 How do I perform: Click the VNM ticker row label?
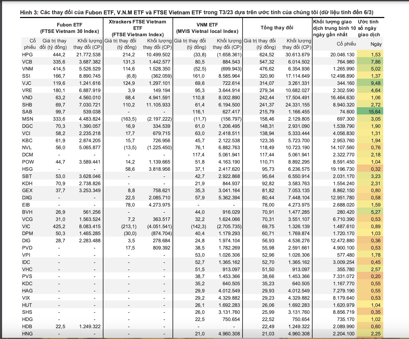point(28,69)
